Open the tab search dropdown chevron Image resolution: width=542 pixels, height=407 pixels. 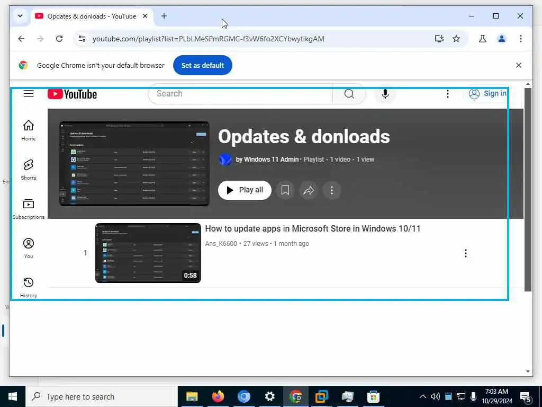pos(20,16)
